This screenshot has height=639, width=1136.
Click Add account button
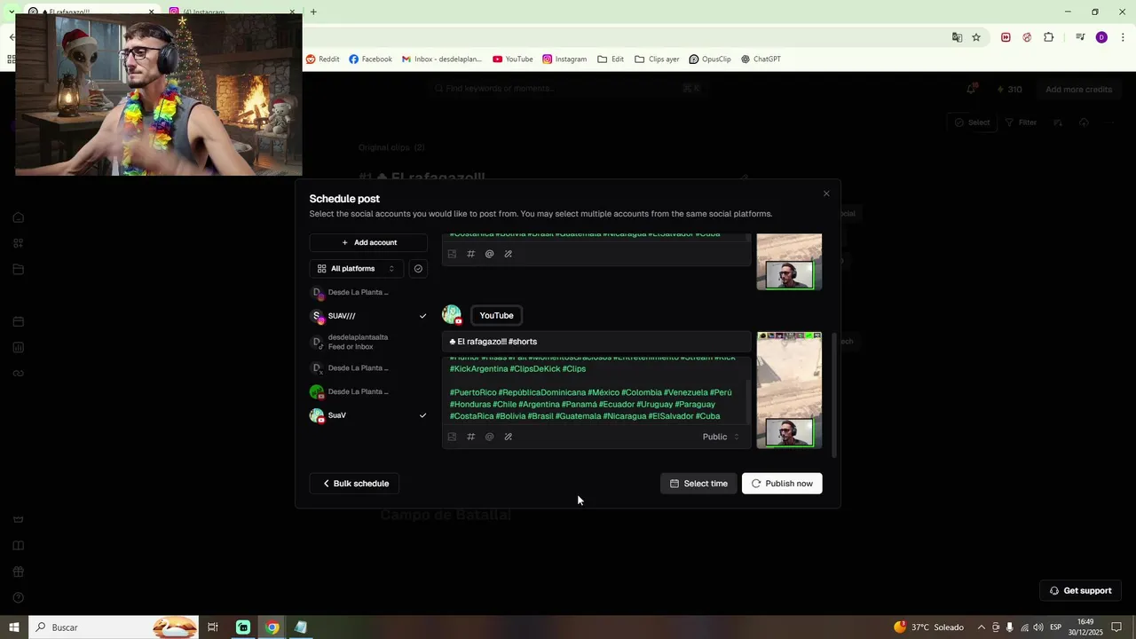click(x=368, y=242)
